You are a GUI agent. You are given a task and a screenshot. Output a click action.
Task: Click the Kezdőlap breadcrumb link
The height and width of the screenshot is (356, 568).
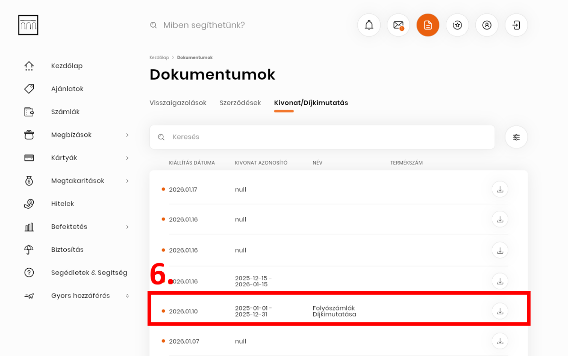(159, 57)
